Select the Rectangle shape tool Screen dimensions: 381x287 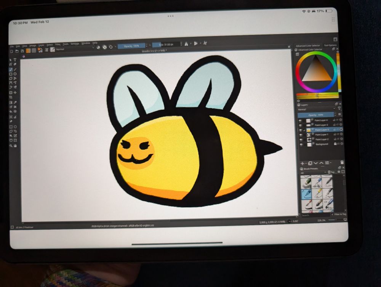[11, 74]
